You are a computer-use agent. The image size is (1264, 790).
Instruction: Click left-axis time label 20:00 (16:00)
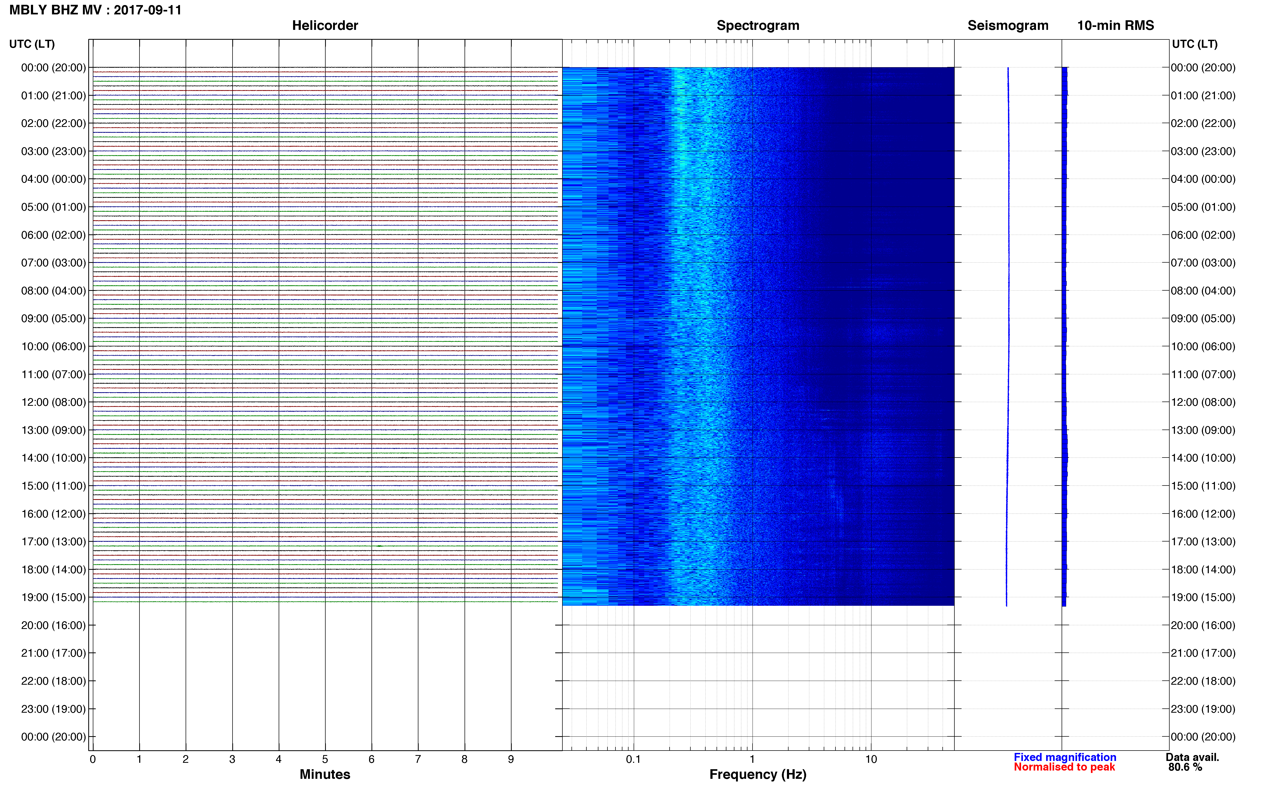tap(53, 625)
